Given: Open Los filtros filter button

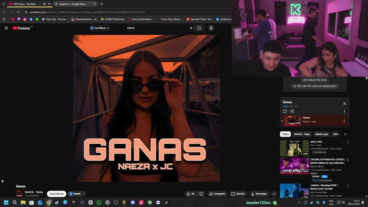Looking at the screenshot, I should (99, 28).
